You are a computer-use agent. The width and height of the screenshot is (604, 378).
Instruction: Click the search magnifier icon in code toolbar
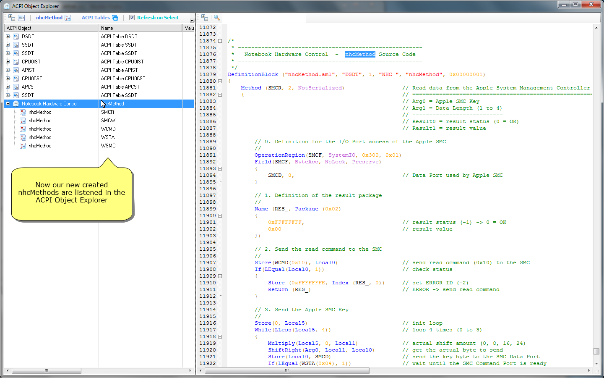pyautogui.click(x=216, y=18)
